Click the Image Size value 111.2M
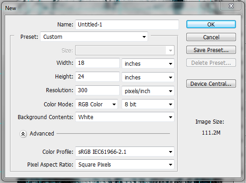 tap(211, 133)
